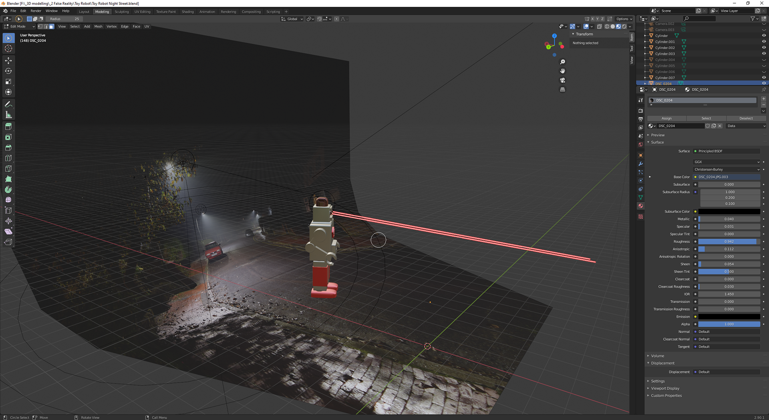Select the Smooth tool
769x420 pixels.
pos(8,200)
